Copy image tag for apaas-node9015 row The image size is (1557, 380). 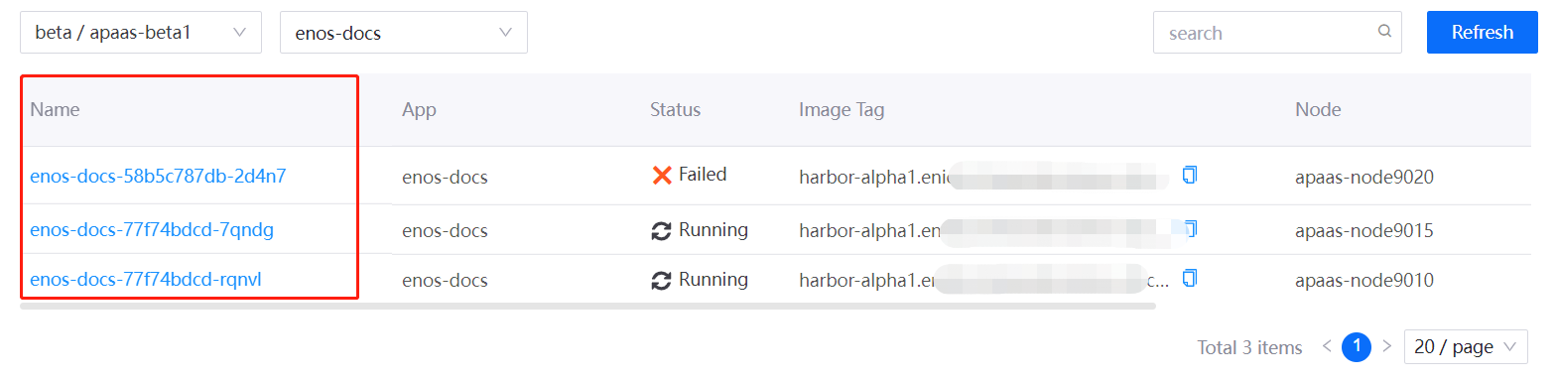(x=1191, y=229)
